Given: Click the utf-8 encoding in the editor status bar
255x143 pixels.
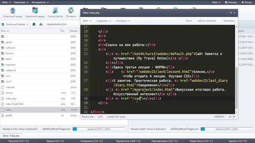Looking at the screenshot, I should [x=100, y=117].
